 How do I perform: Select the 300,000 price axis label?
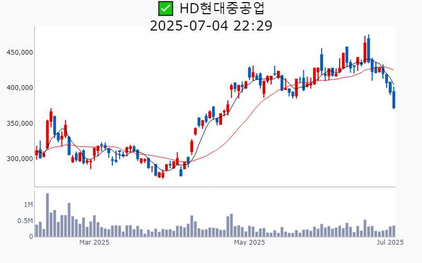click(x=20, y=159)
